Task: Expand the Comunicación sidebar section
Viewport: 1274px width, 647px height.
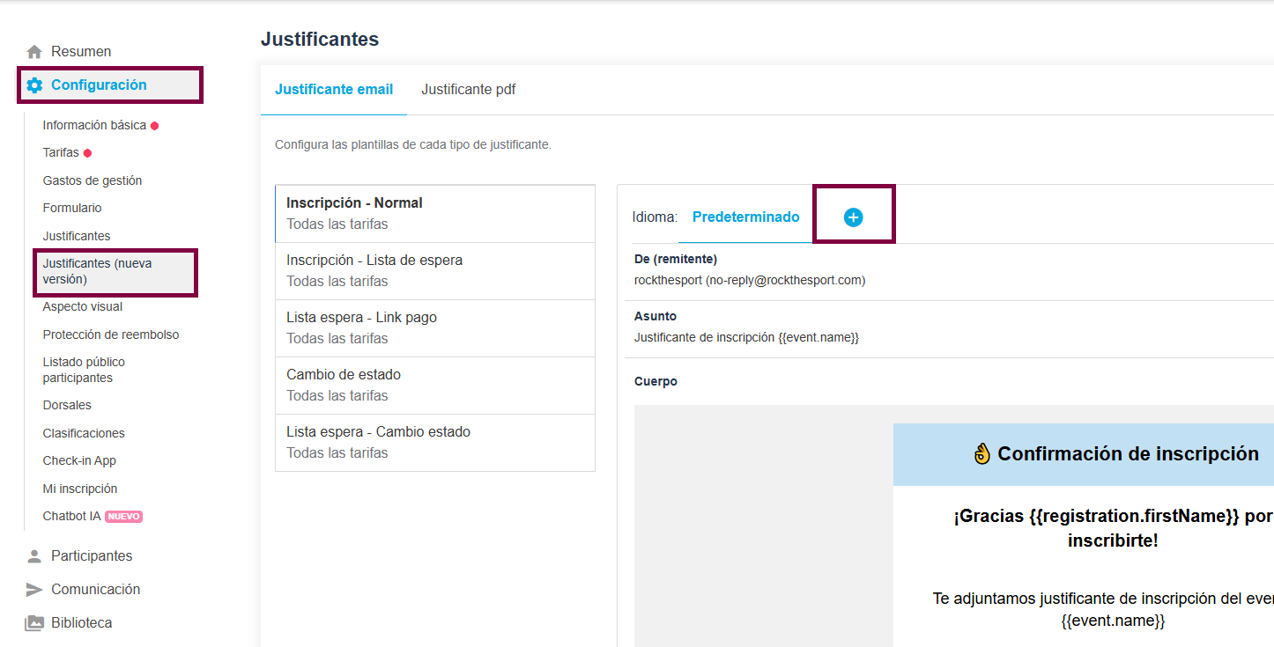Action: click(95, 590)
